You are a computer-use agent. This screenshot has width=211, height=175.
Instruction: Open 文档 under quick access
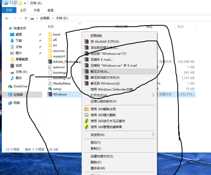[x=19, y=47]
